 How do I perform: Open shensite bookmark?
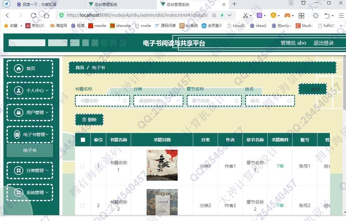(x=120, y=26)
